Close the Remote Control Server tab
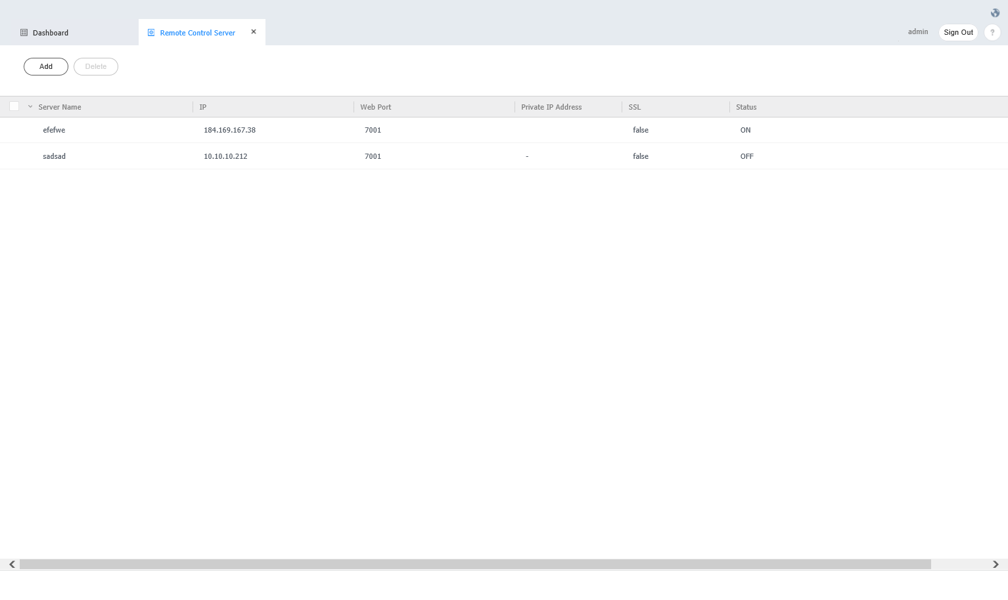 click(254, 32)
